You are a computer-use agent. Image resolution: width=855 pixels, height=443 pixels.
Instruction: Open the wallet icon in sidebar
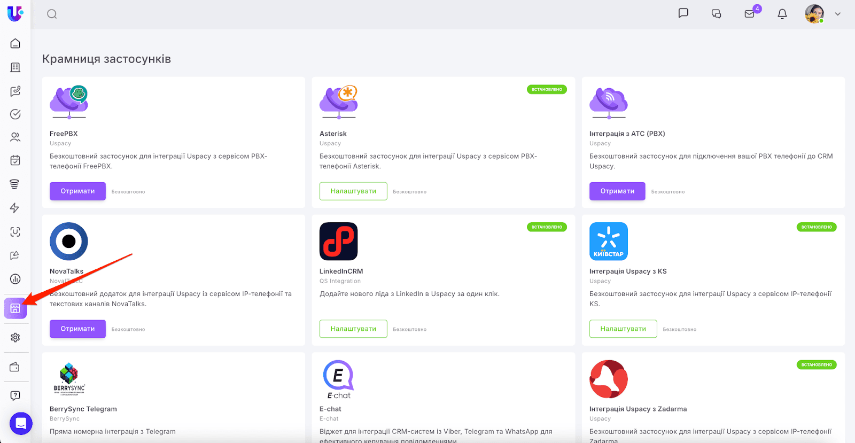15,367
